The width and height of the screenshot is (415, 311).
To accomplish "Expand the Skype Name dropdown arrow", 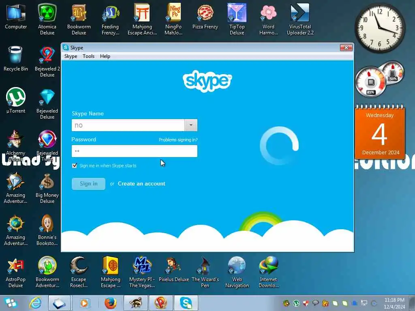I will (191, 125).
